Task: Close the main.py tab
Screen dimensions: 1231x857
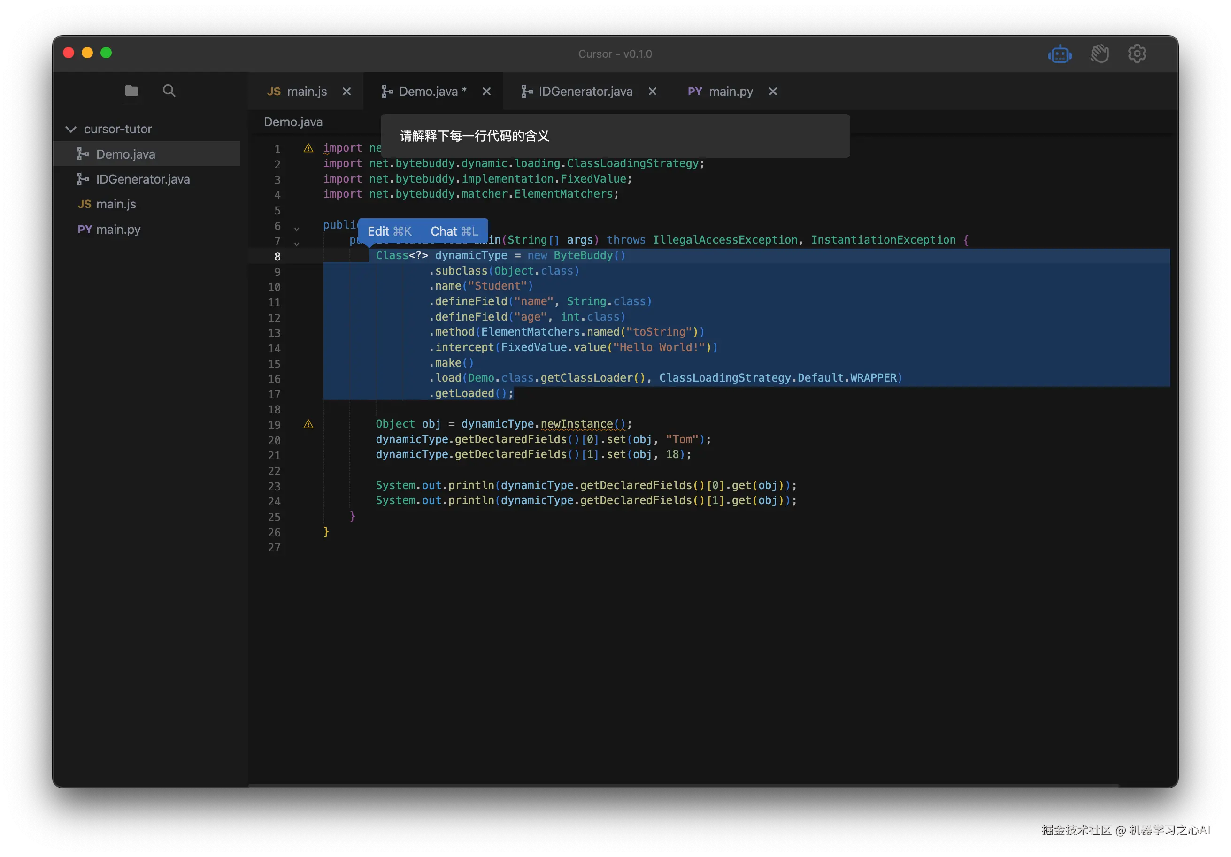Action: coord(773,92)
